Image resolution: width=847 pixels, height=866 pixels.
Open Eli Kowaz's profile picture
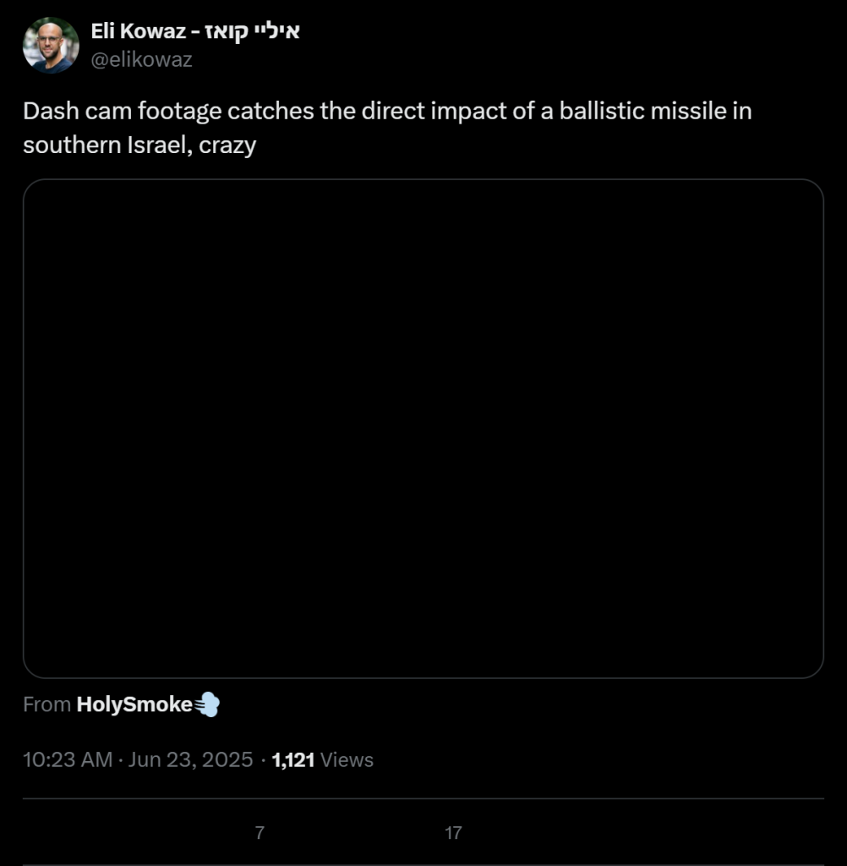(x=51, y=46)
